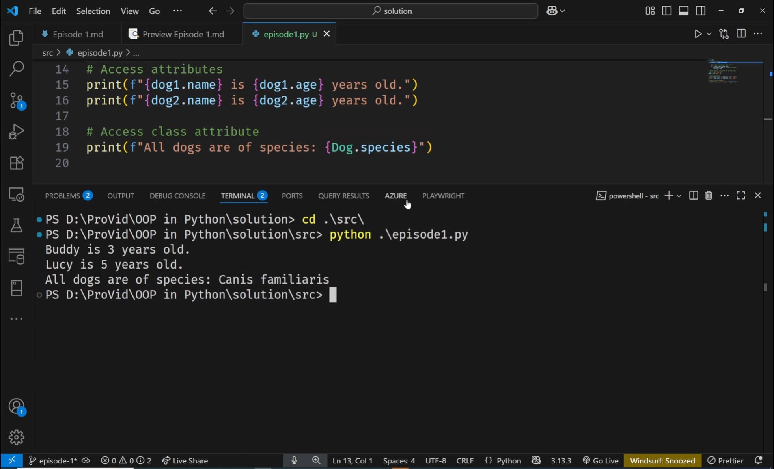Screen dimensions: 774x469
Task: Click the Windsurf: Snoozed status button
Action: tap(662, 460)
